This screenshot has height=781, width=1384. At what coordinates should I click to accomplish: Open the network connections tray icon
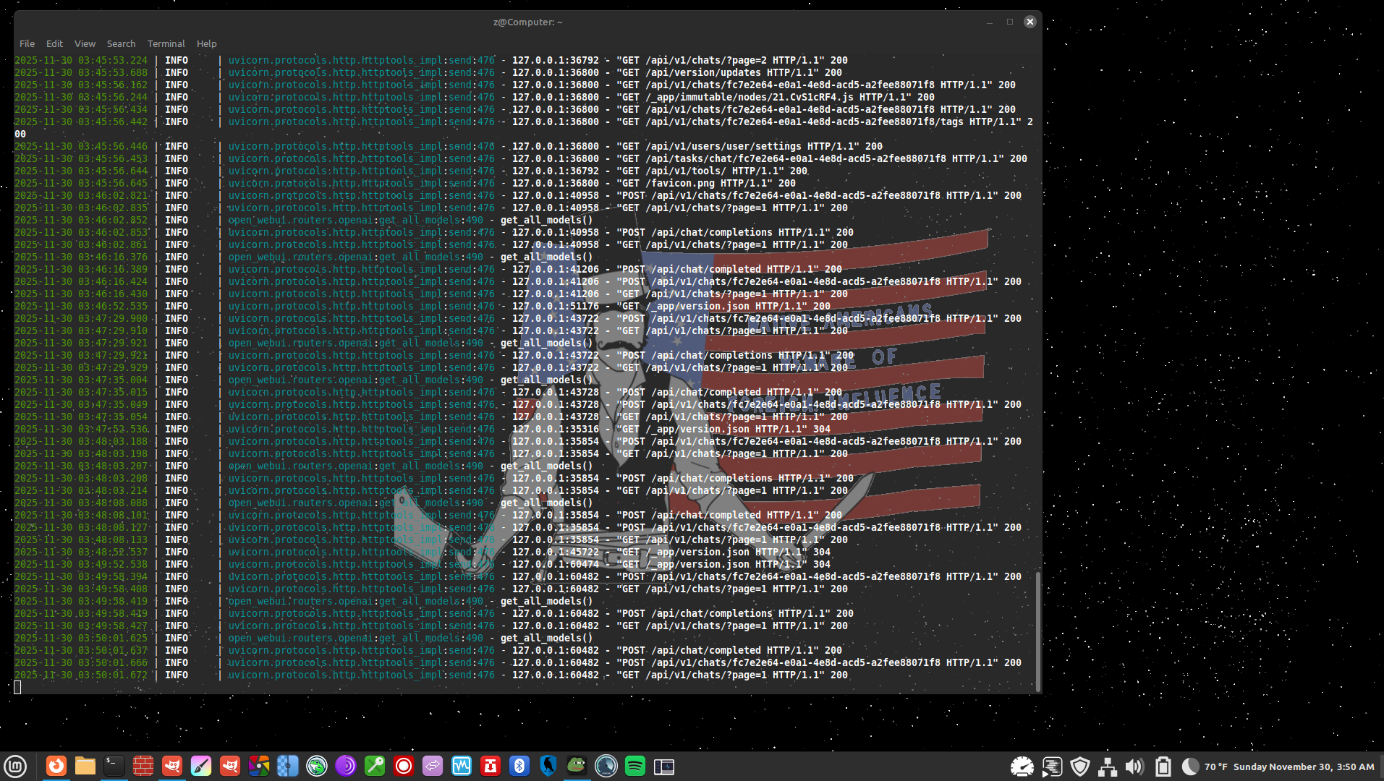point(1108,767)
